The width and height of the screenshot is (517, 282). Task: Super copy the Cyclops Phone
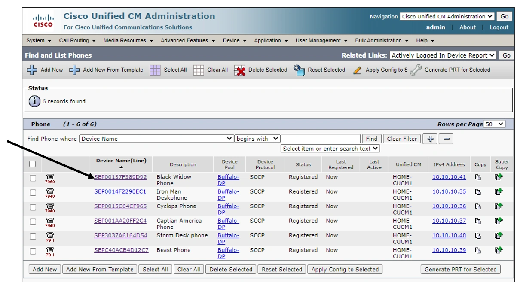coord(499,206)
